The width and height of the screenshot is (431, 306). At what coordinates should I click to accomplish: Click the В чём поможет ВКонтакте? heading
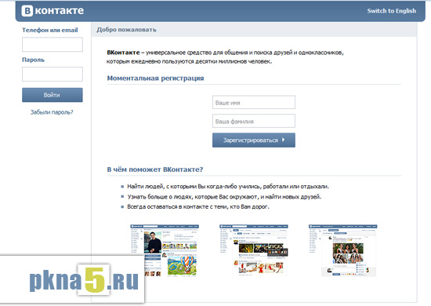[x=154, y=169]
